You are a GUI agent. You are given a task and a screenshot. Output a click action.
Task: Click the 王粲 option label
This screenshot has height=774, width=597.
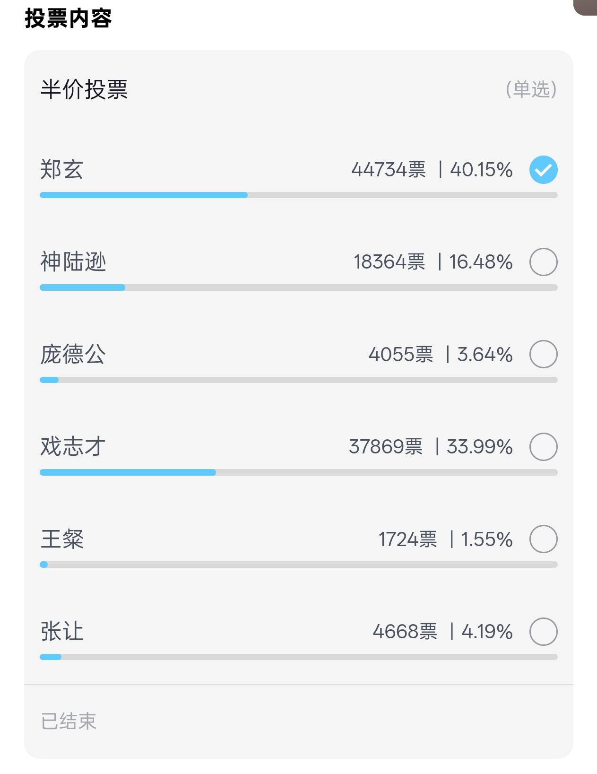pyautogui.click(x=62, y=539)
